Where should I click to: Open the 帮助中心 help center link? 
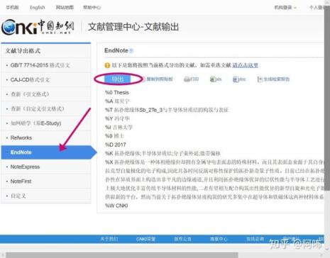(92, 8)
